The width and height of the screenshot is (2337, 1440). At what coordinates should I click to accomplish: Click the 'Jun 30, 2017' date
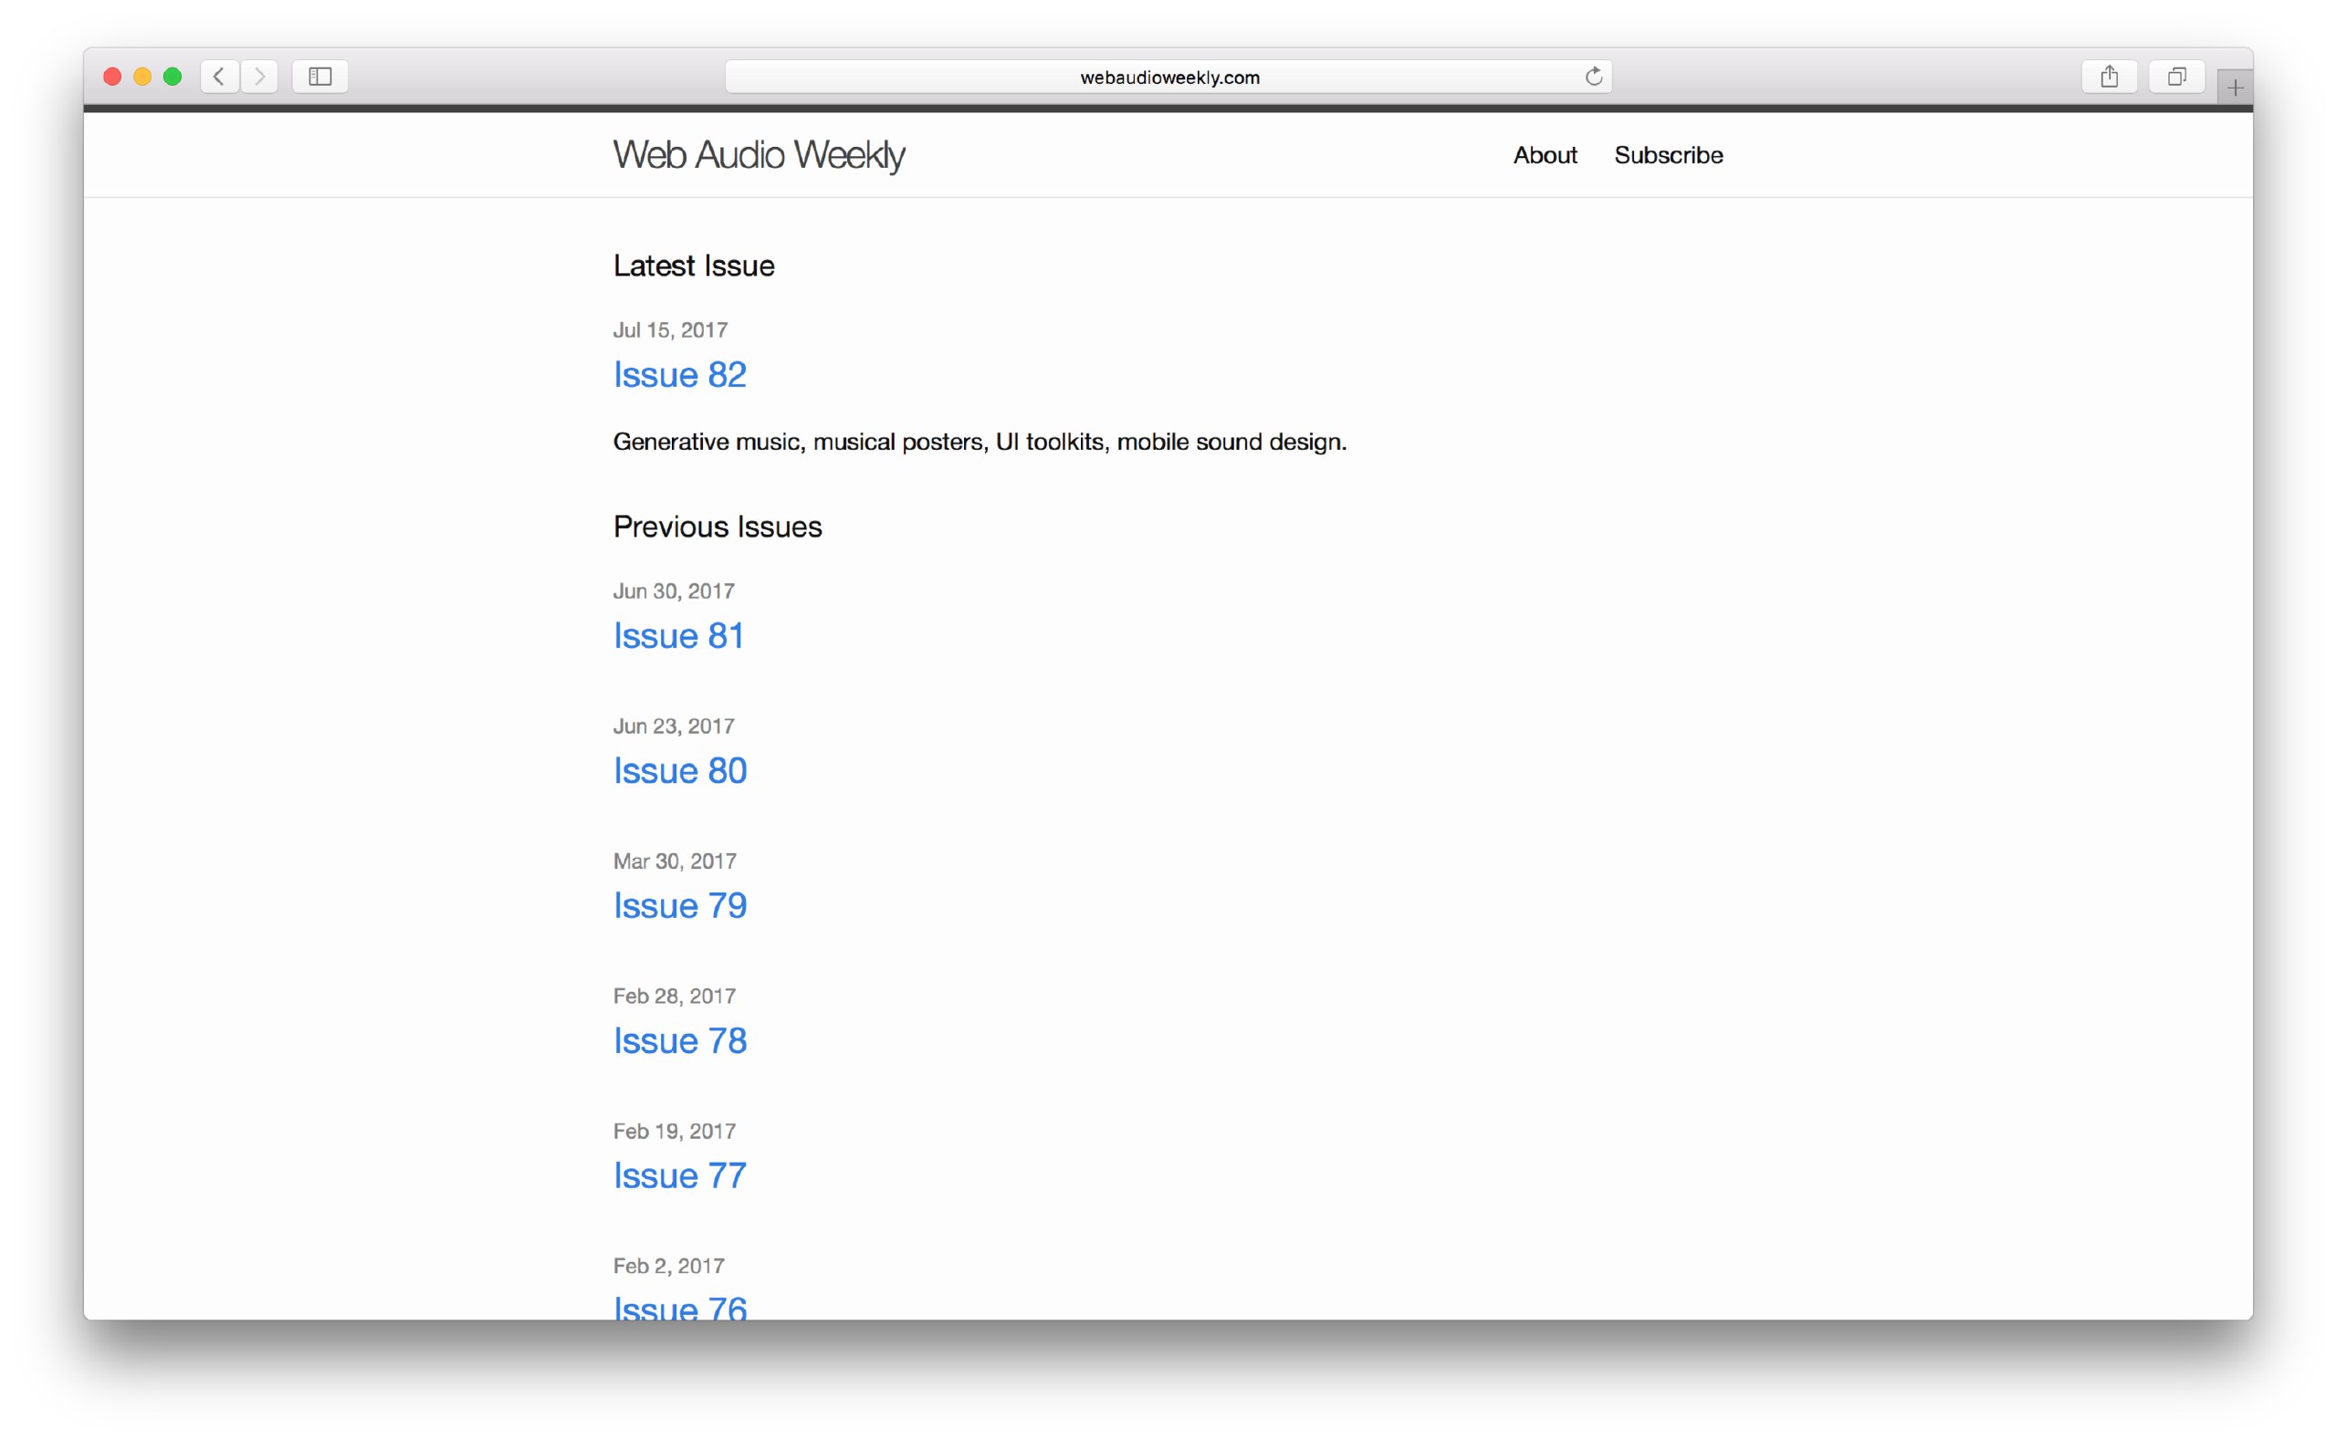click(x=674, y=590)
